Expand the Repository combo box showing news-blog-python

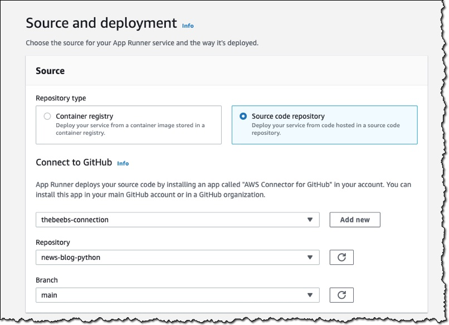coord(178,258)
